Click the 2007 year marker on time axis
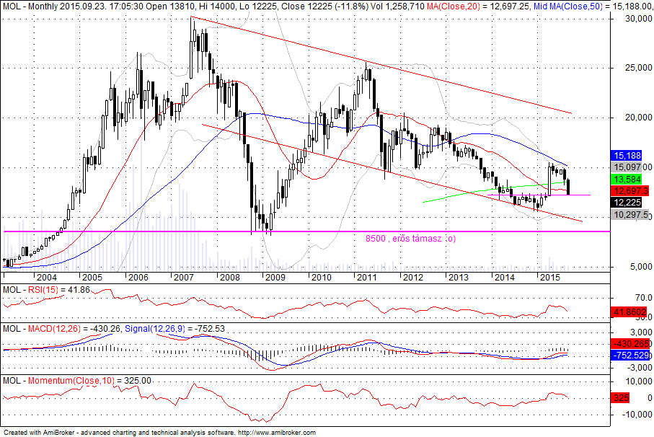The image size is (654, 437). 184,278
